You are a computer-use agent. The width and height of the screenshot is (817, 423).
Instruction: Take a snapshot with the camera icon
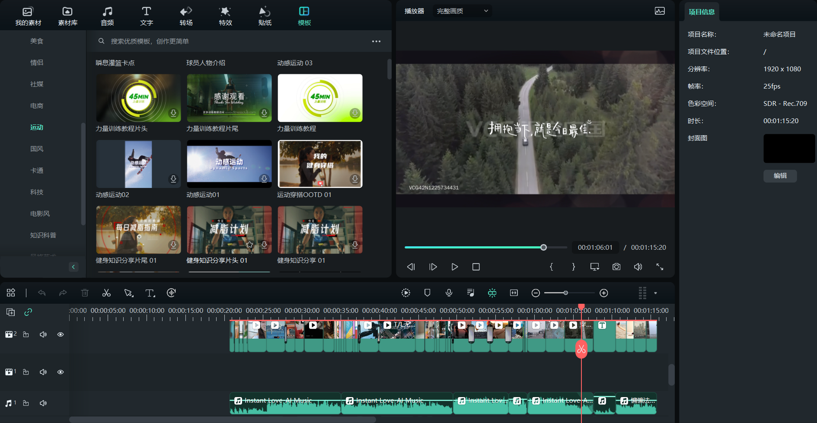click(x=616, y=267)
